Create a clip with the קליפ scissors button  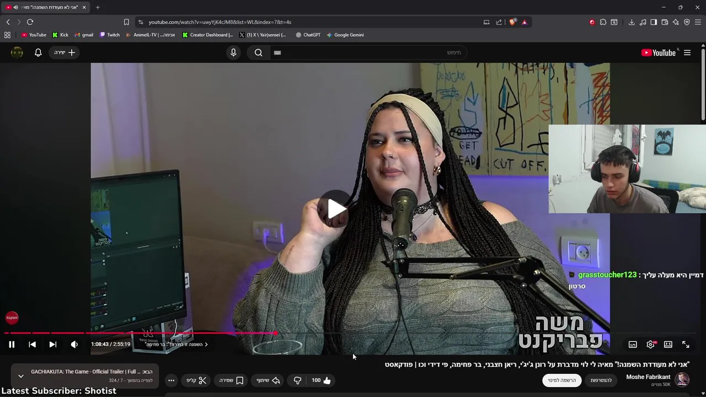point(196,380)
